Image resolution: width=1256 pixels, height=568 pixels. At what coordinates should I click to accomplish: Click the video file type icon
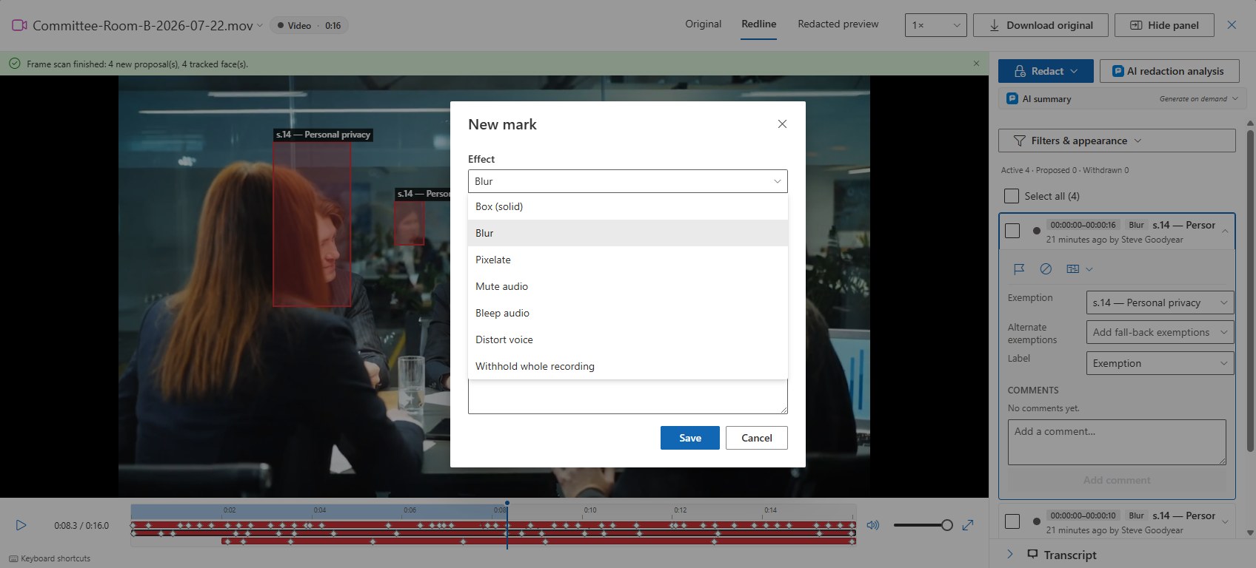click(19, 25)
